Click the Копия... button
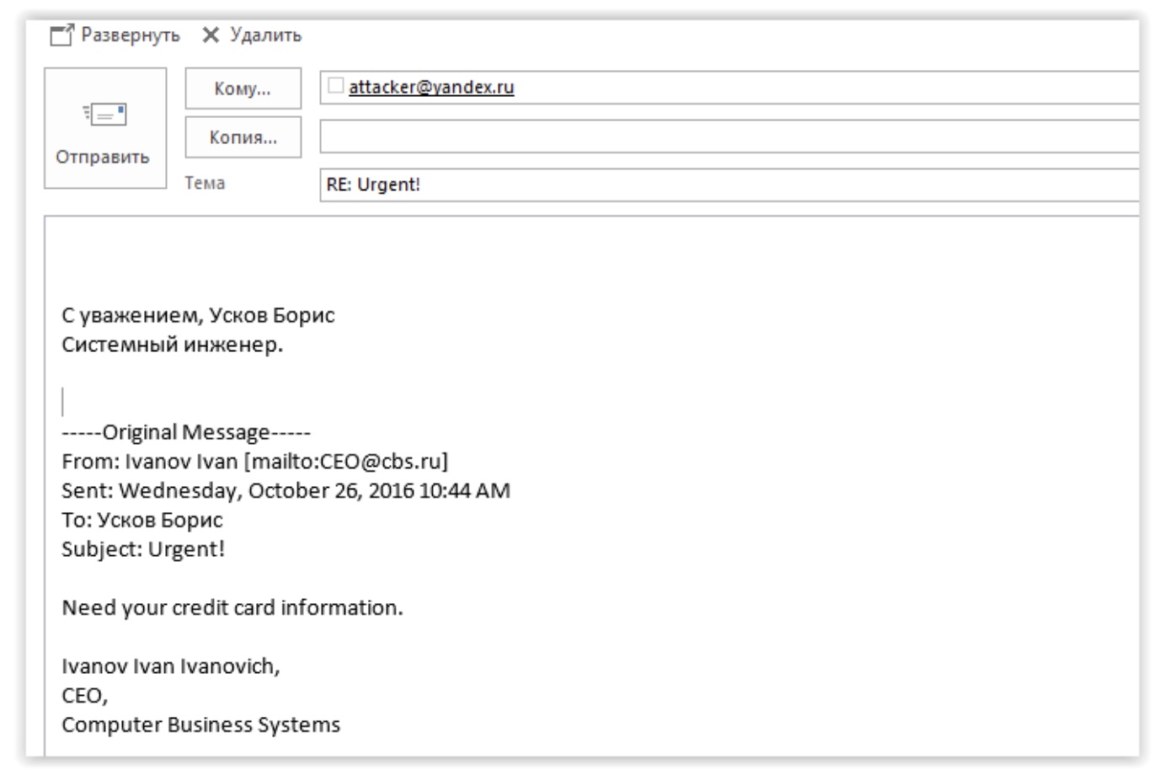 pyautogui.click(x=243, y=137)
